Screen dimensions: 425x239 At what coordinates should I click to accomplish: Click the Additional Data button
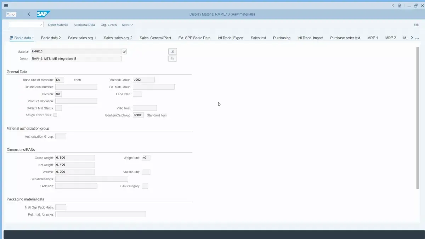click(84, 25)
